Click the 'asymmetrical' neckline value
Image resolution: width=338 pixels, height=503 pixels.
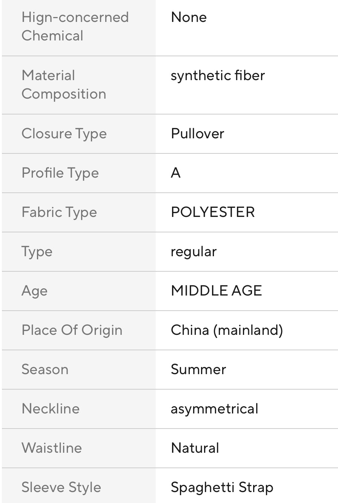coord(214,409)
